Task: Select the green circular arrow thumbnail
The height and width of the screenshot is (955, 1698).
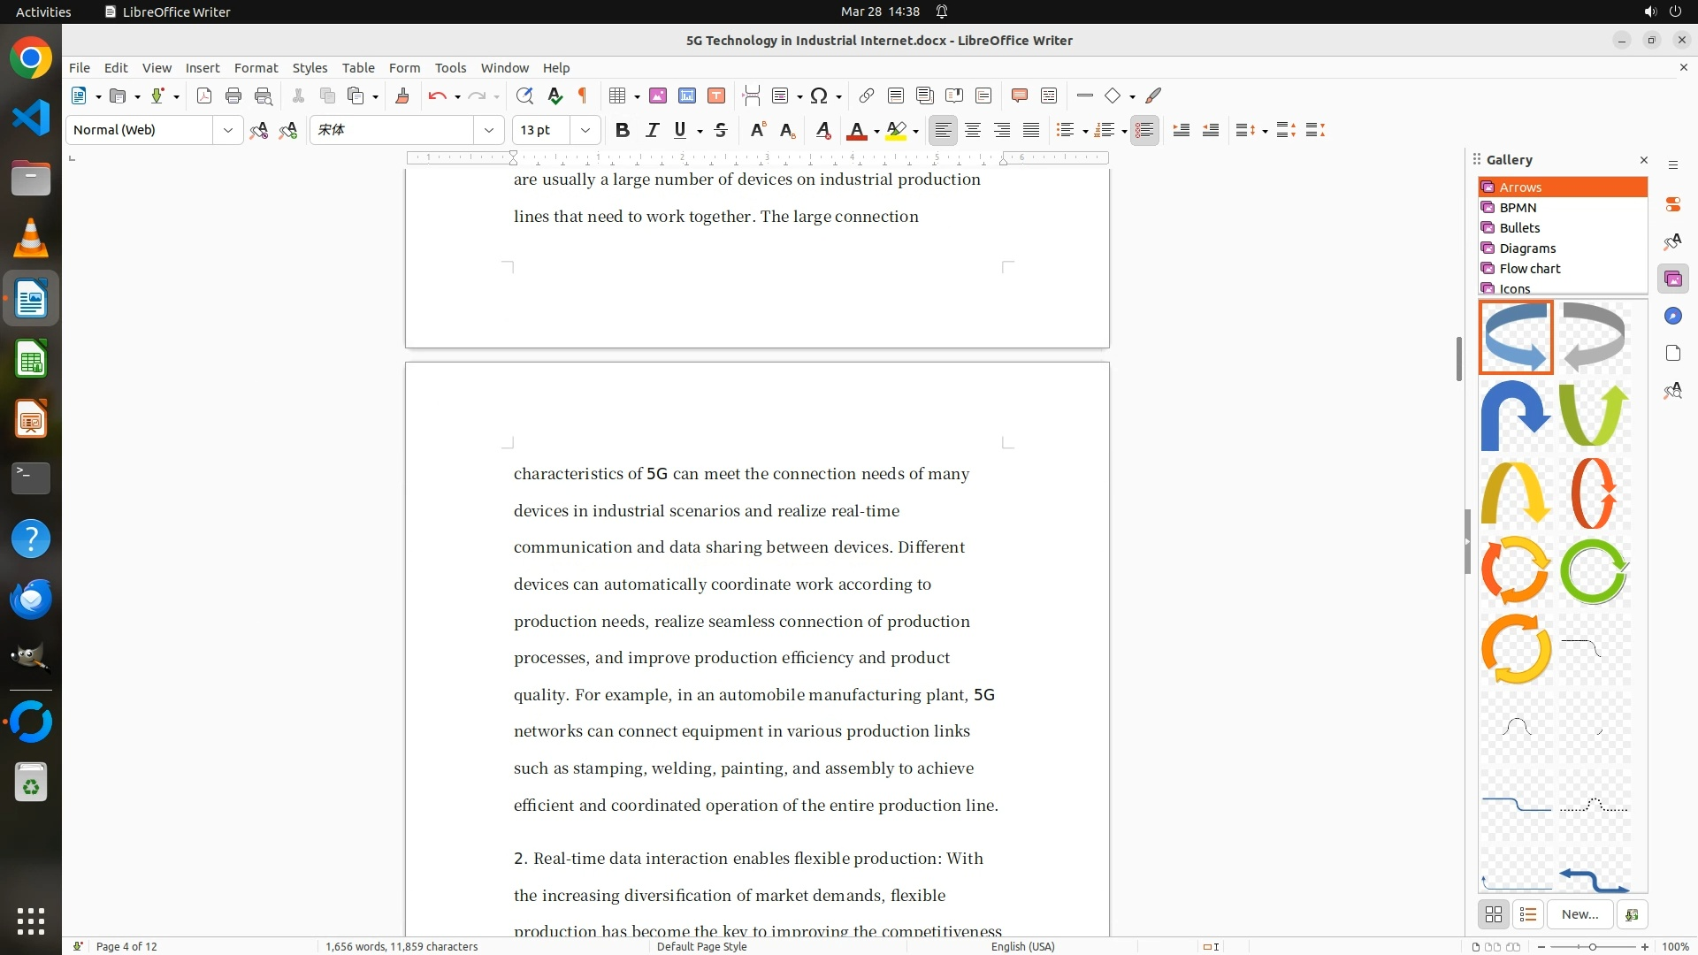Action: click(x=1594, y=572)
